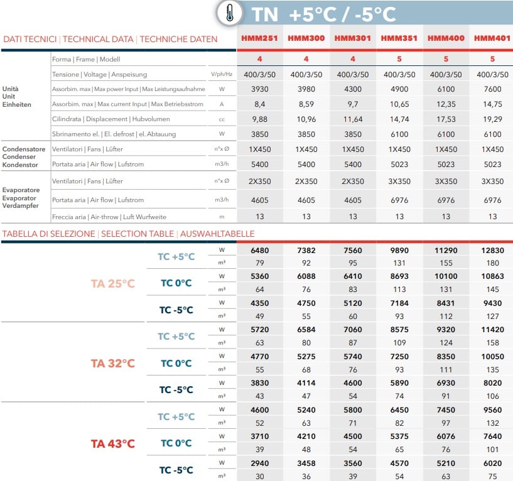
Task: Select the 'TA 32°C' ambient label
Action: 113,363
